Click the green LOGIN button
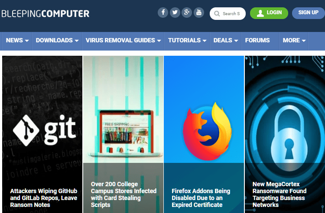This screenshot has width=325, height=213. click(269, 13)
